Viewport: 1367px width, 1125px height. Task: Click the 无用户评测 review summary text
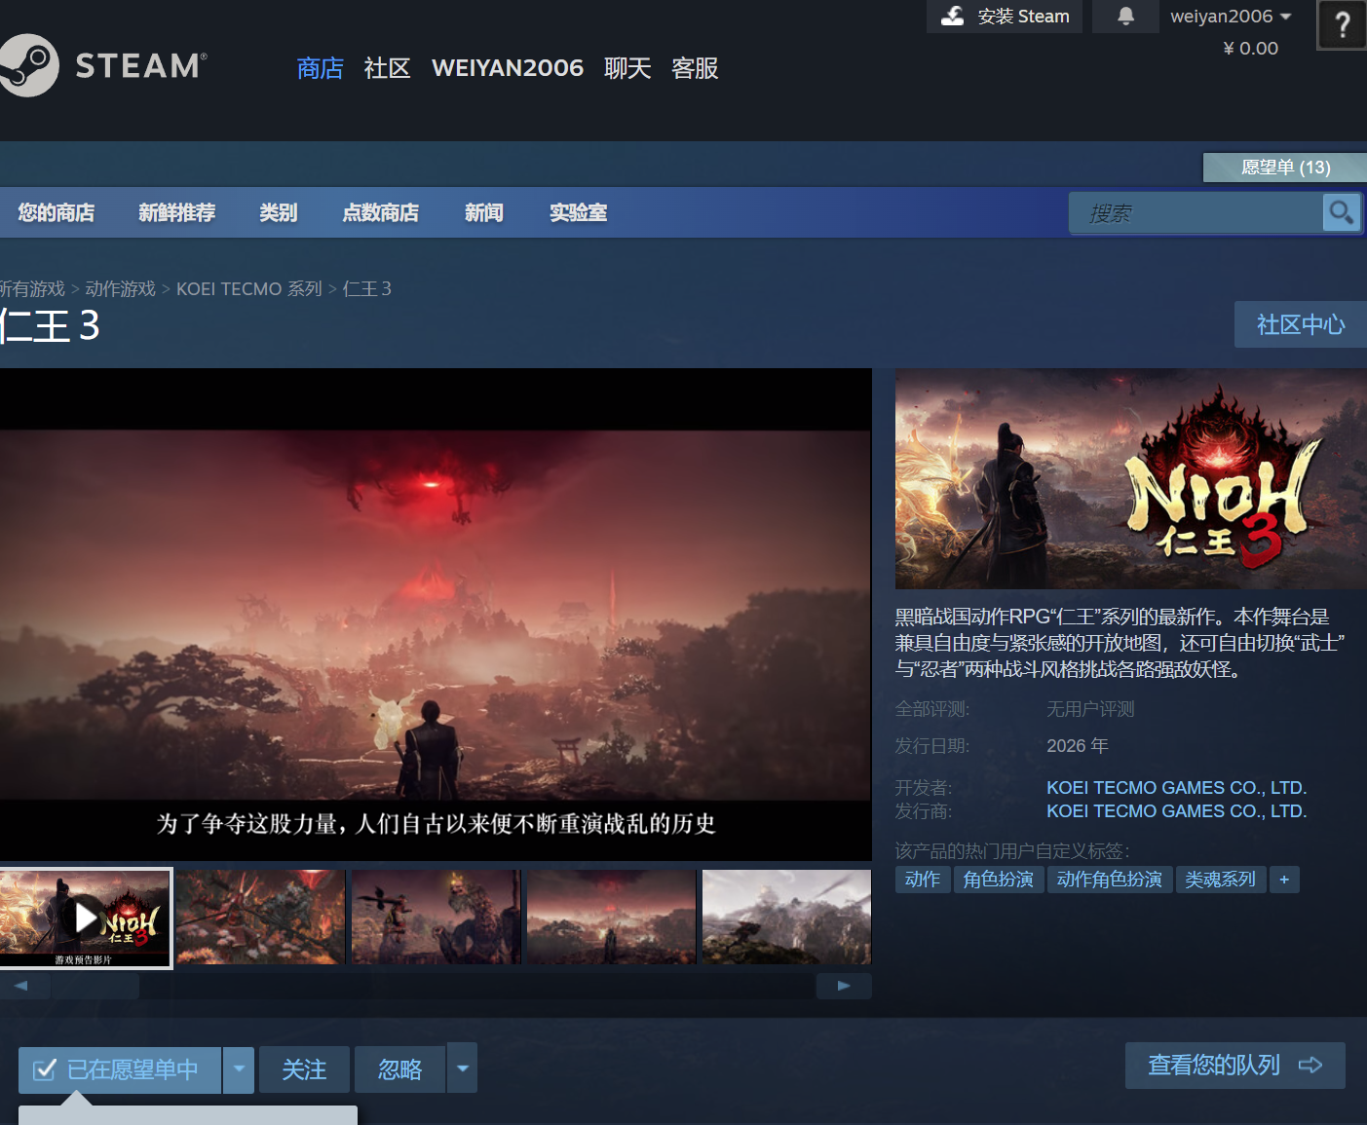point(1090,709)
